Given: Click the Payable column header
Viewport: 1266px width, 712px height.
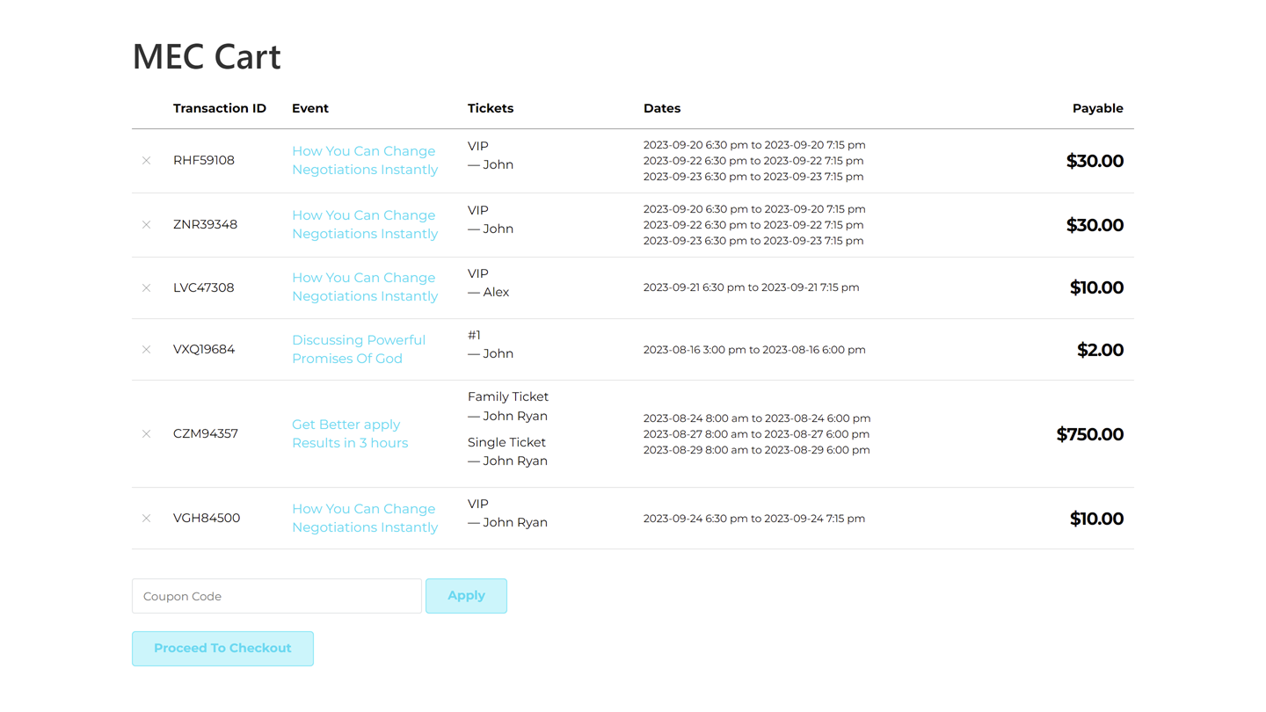Looking at the screenshot, I should 1097,108.
